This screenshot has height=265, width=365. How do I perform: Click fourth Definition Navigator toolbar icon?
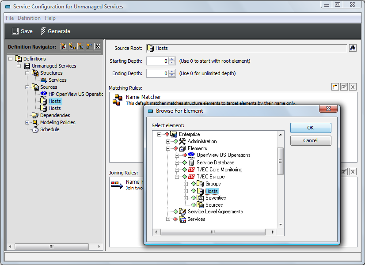point(89,46)
